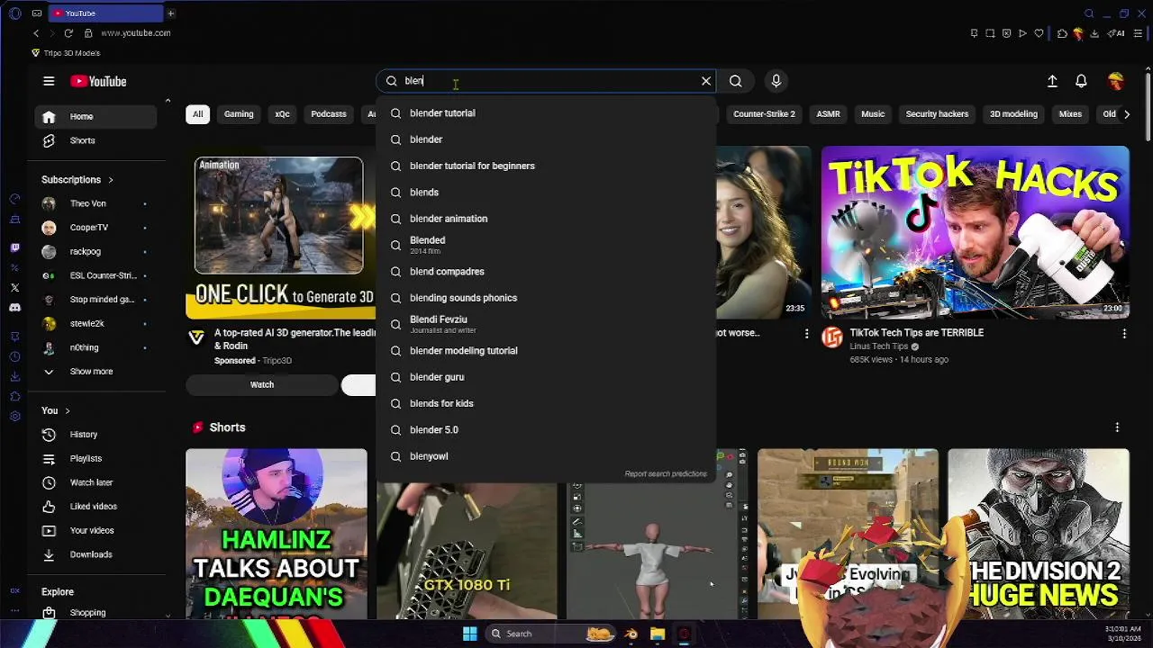Viewport: 1153px width, 648px height.
Task: Open Discord in the browser sidebar
Action: tap(14, 308)
